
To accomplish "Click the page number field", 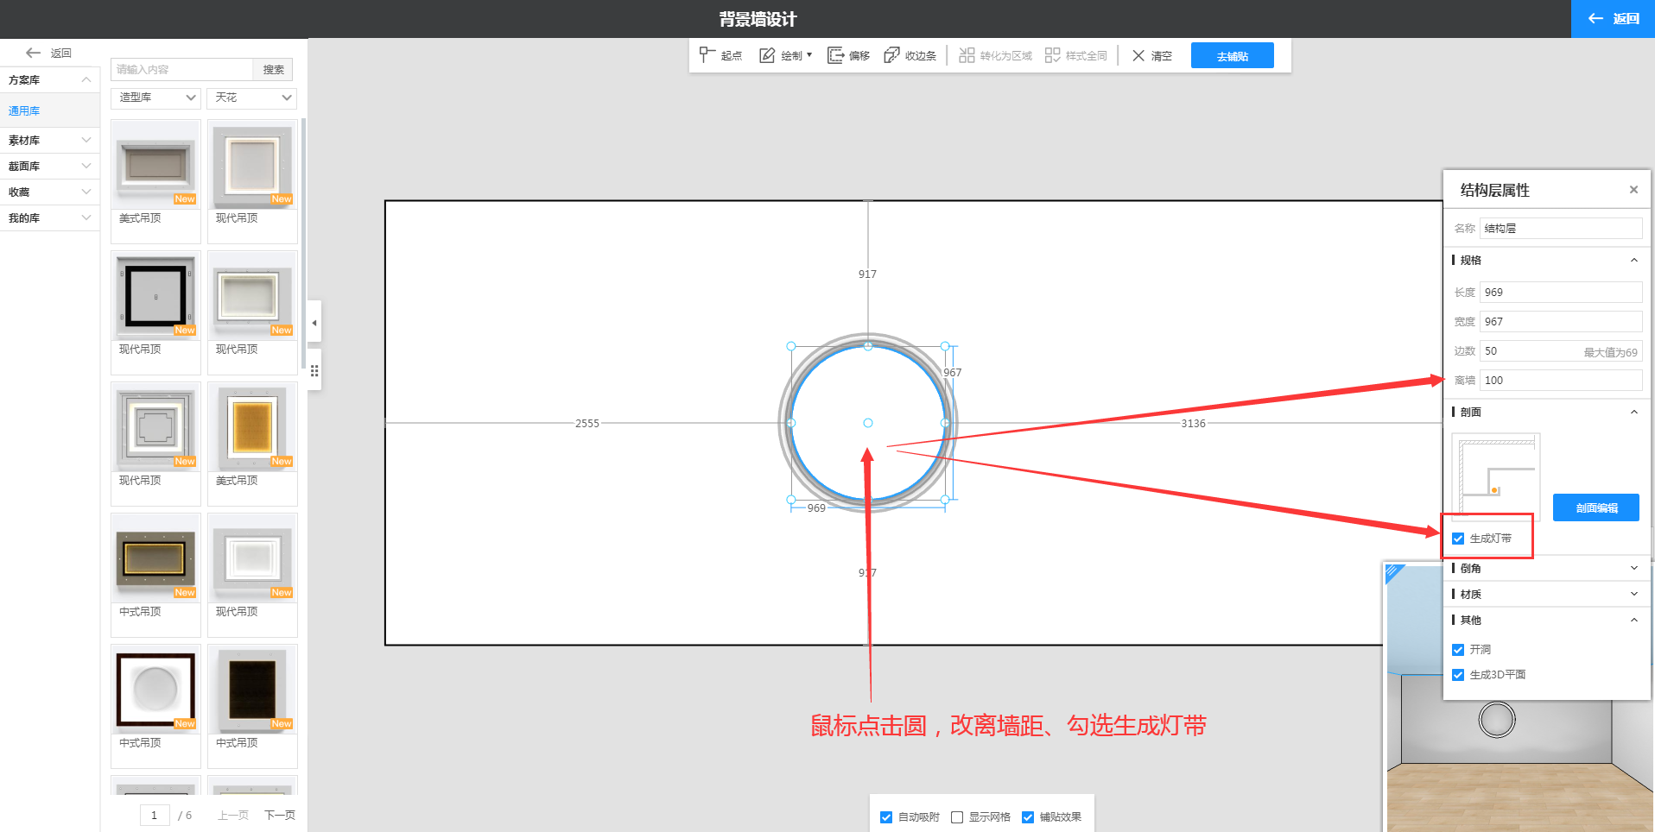I will [155, 815].
